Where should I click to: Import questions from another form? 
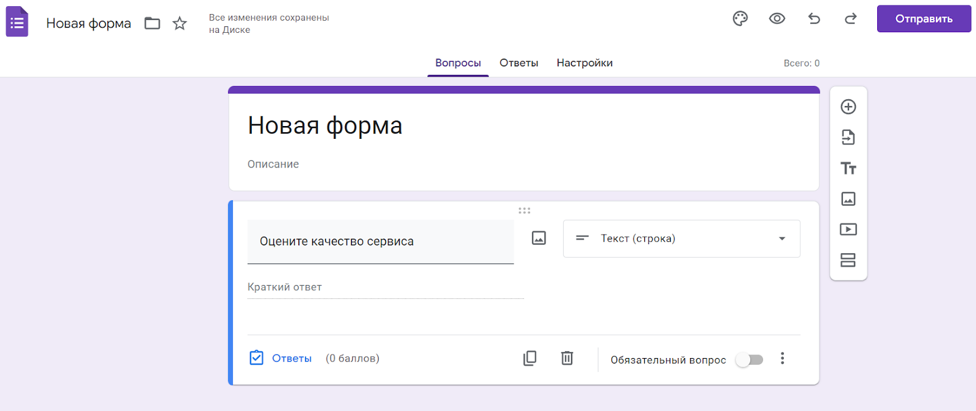tap(849, 138)
